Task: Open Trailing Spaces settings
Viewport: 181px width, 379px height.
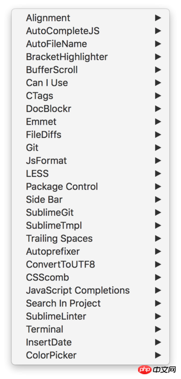Action: 90,239
